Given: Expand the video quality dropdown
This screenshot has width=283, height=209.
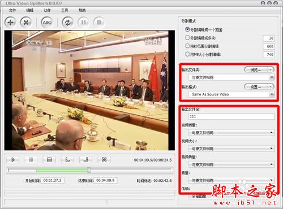Looking at the screenshot, I should click(271, 133).
